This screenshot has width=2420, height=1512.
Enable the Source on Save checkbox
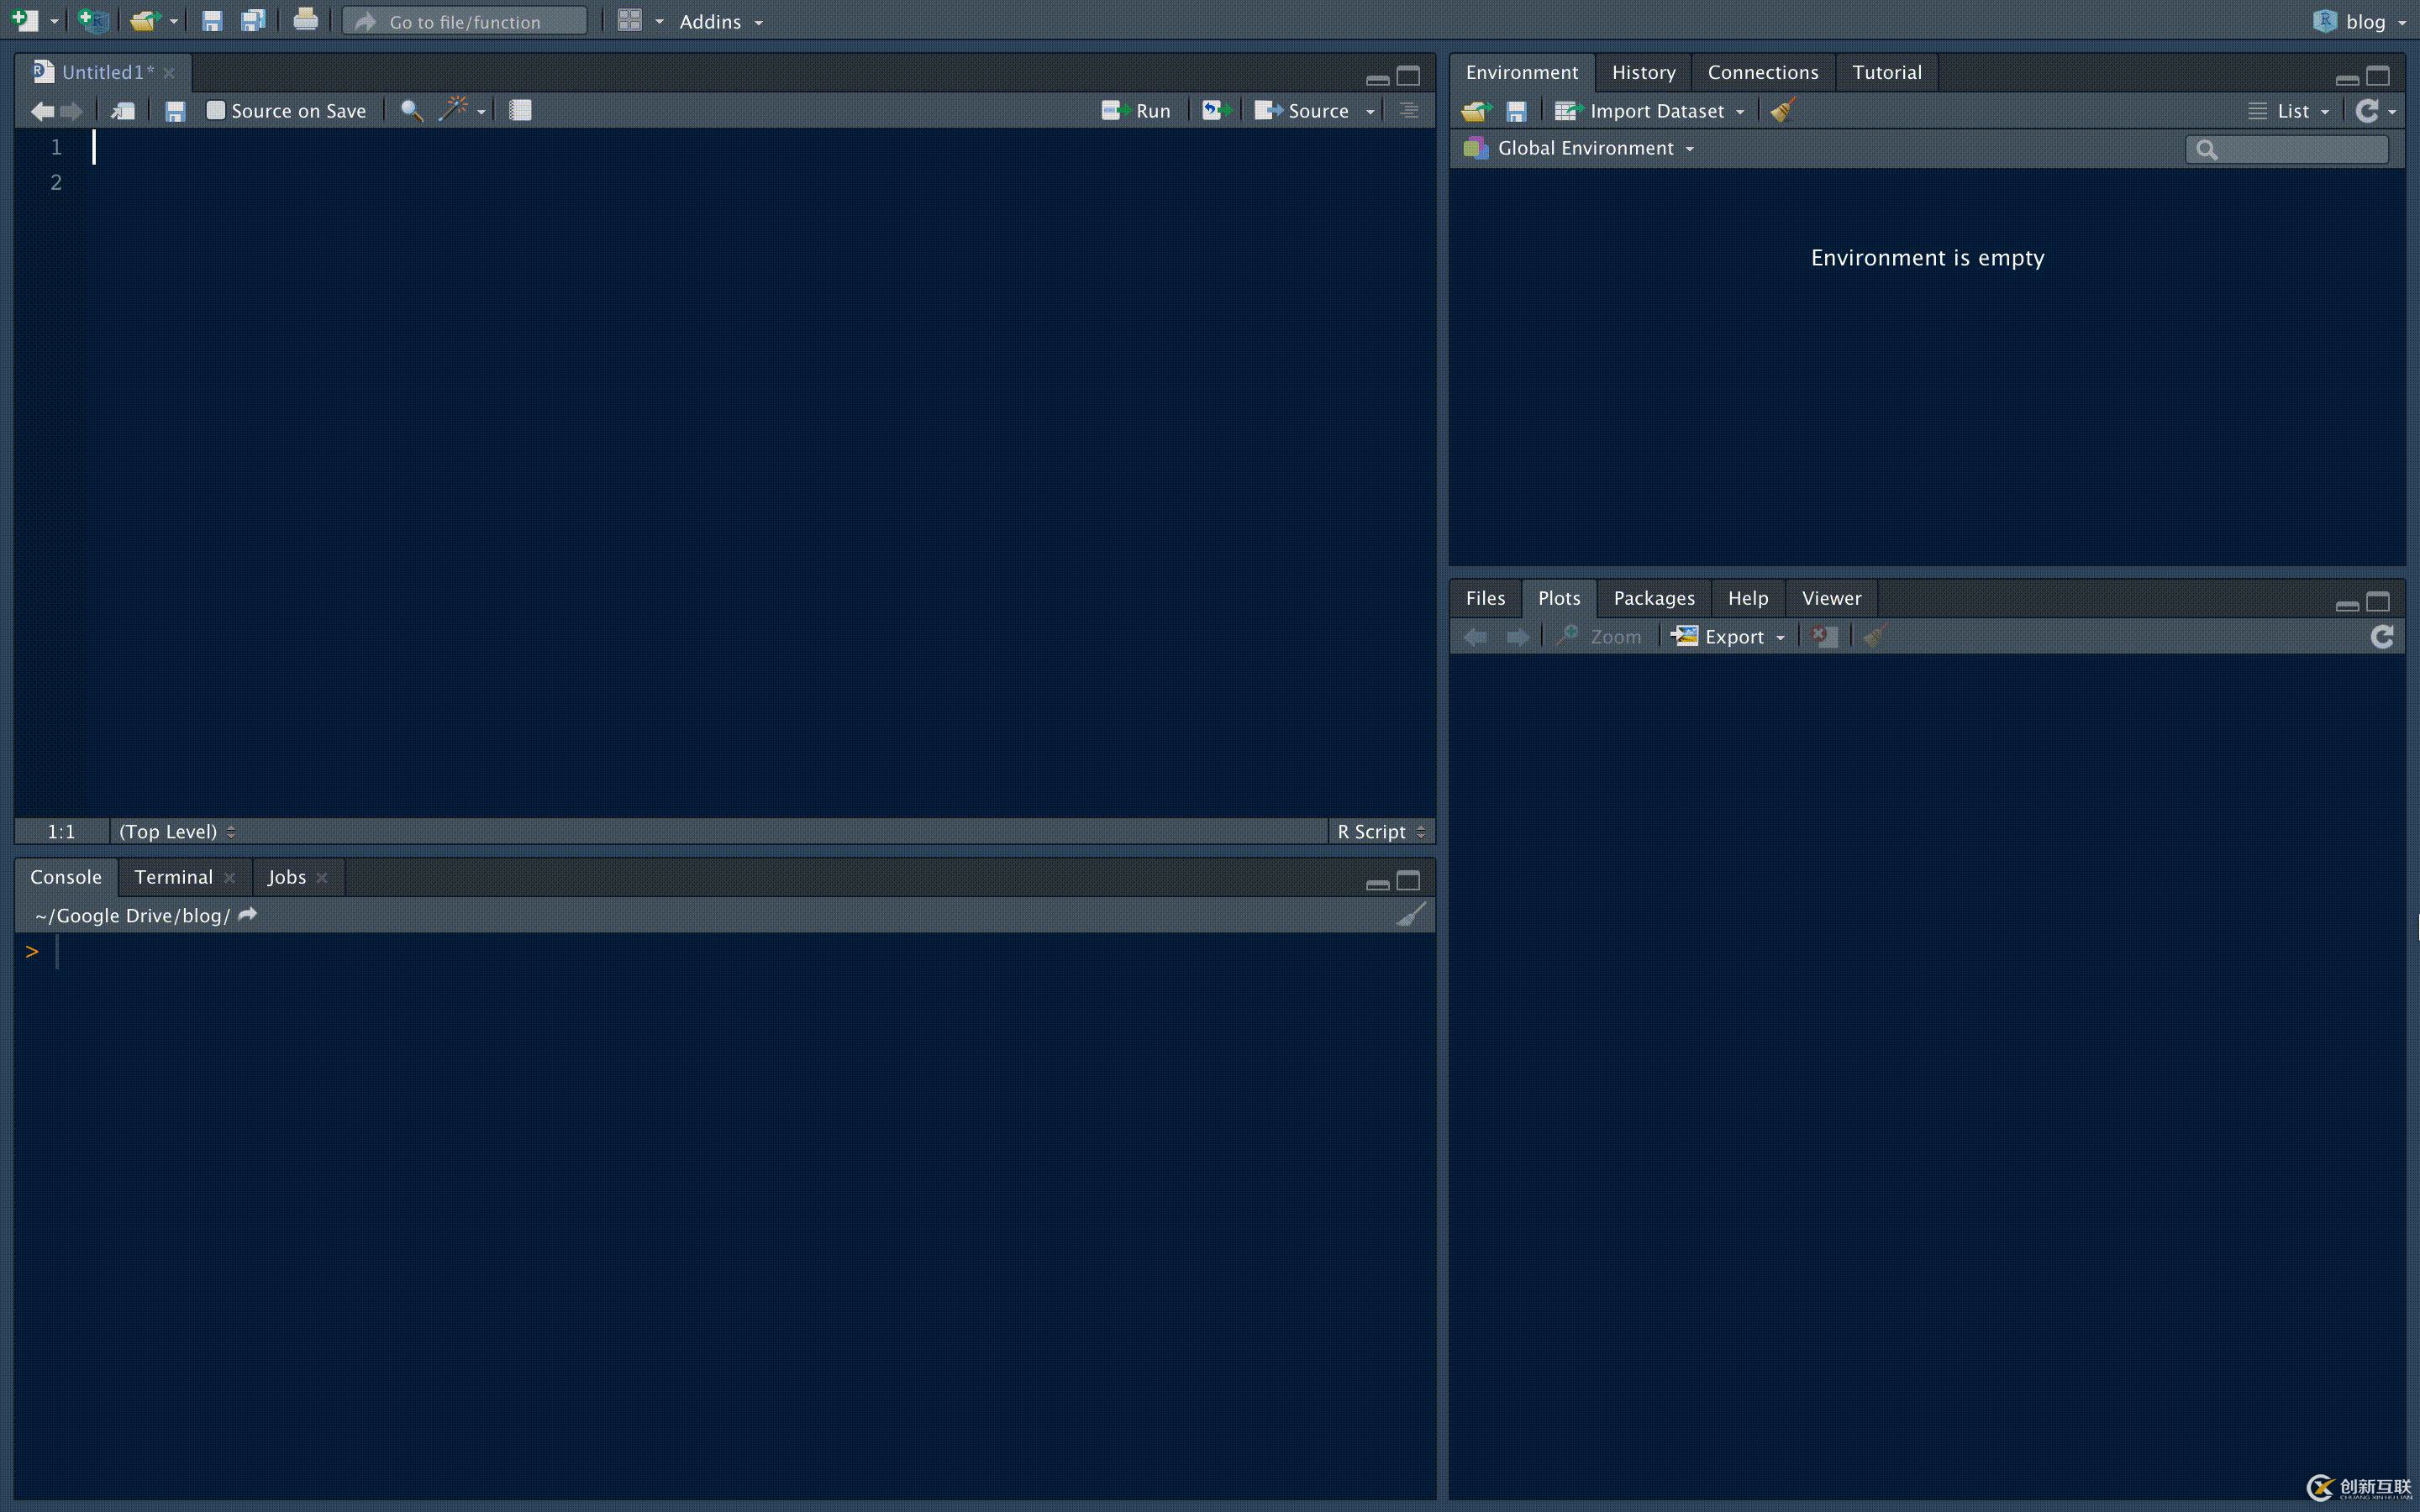click(x=215, y=111)
